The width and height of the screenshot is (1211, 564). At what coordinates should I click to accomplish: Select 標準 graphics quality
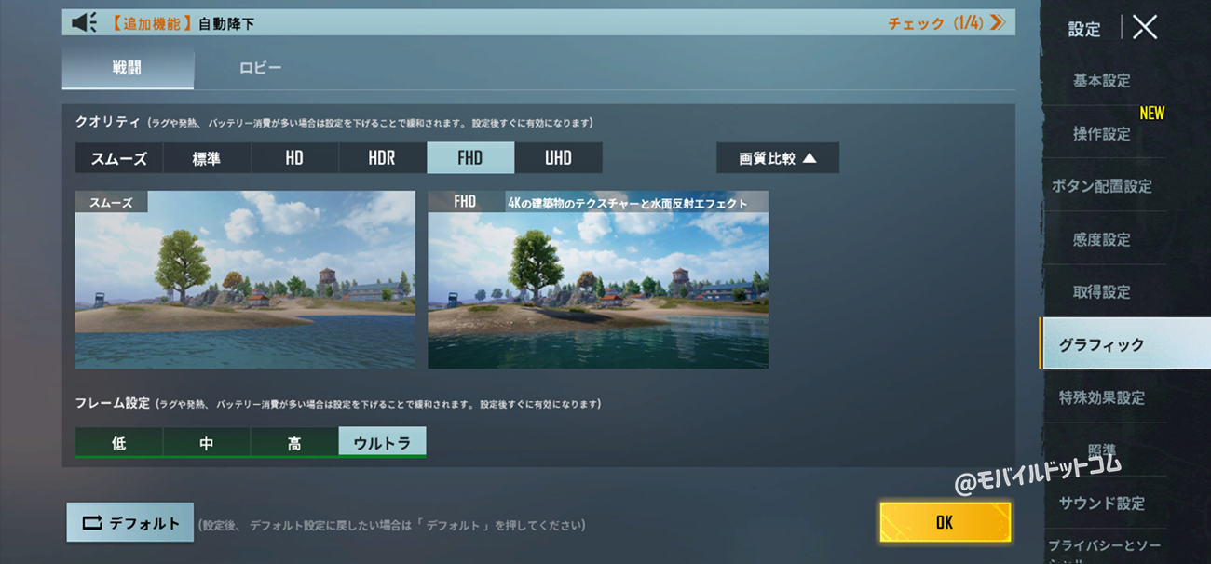click(207, 158)
